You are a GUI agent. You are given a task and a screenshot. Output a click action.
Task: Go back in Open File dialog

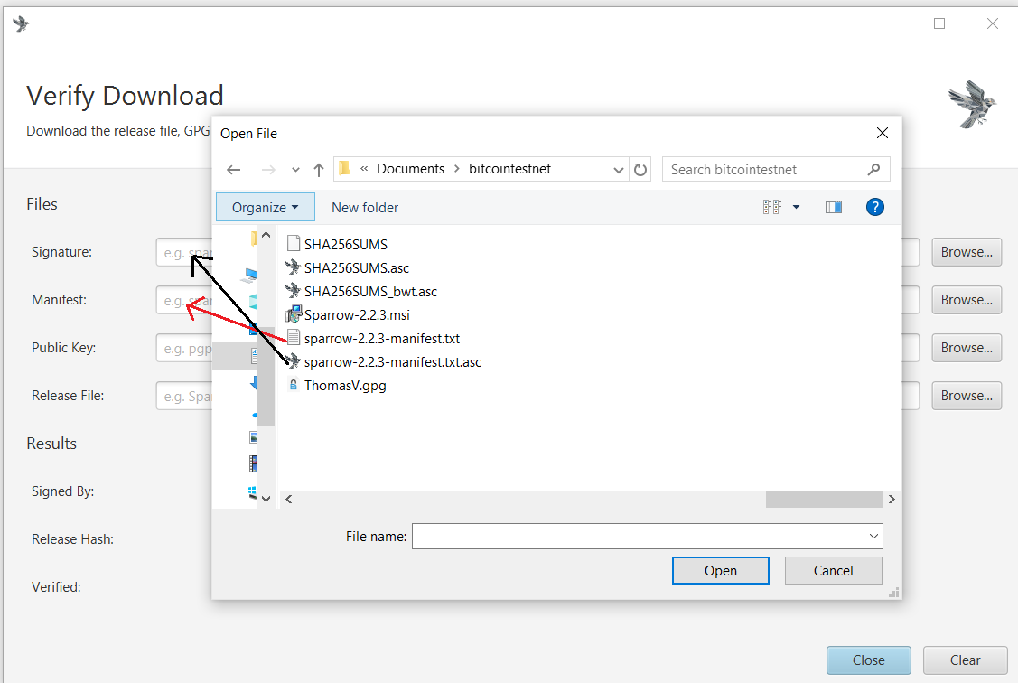tap(234, 170)
